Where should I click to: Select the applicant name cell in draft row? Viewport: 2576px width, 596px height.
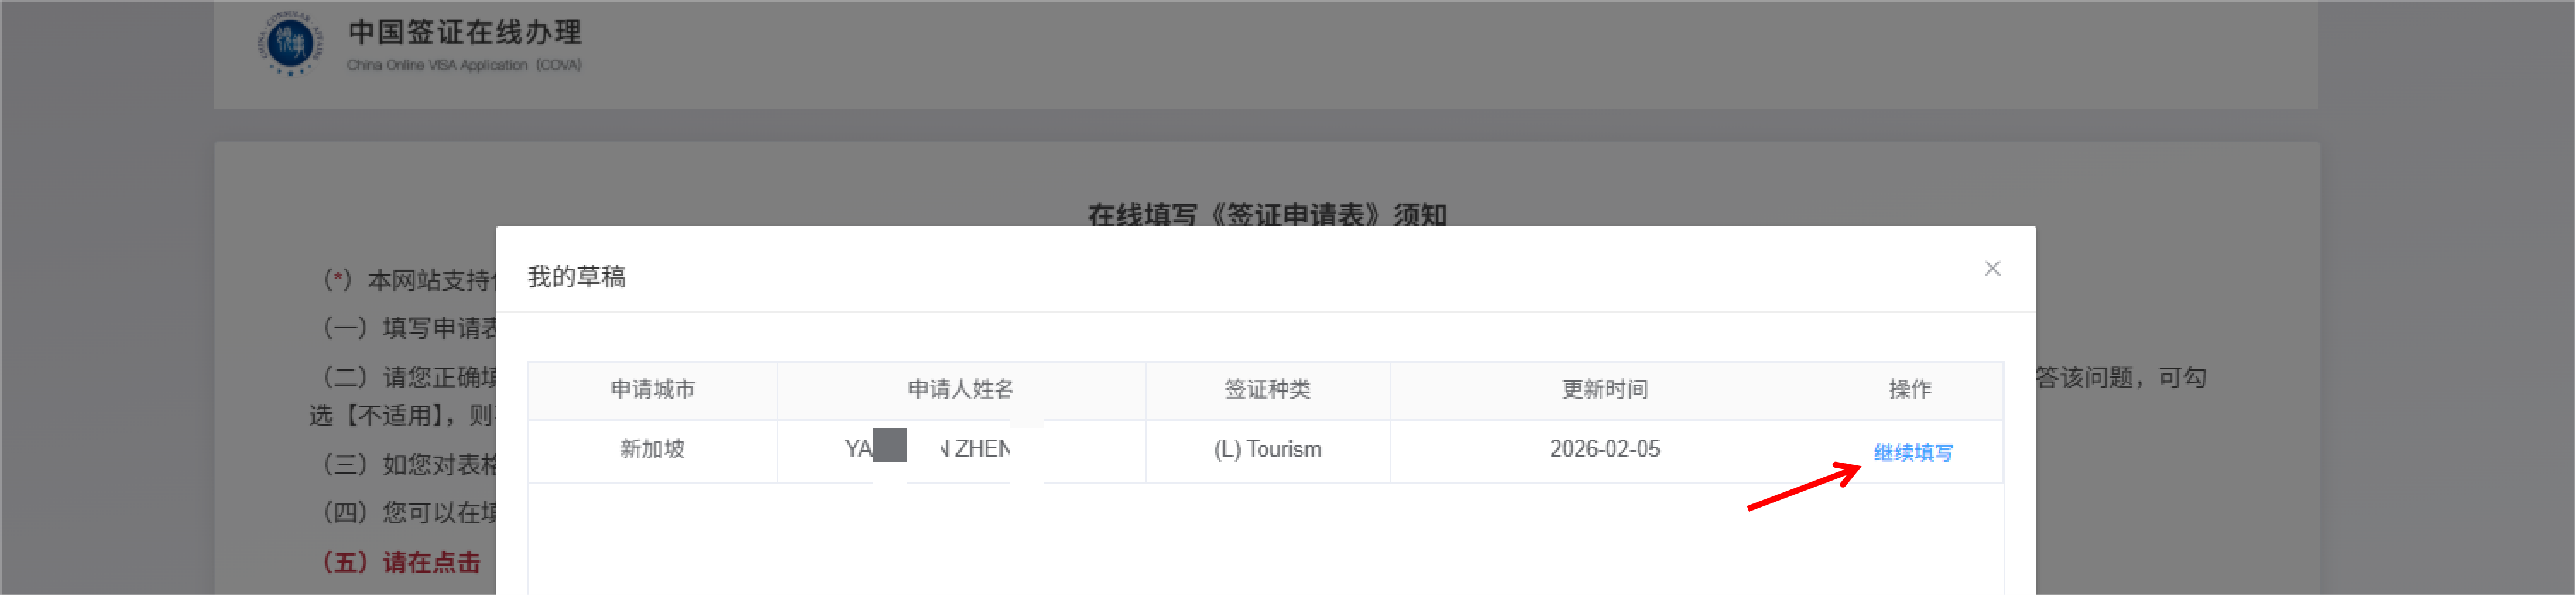[x=960, y=449]
